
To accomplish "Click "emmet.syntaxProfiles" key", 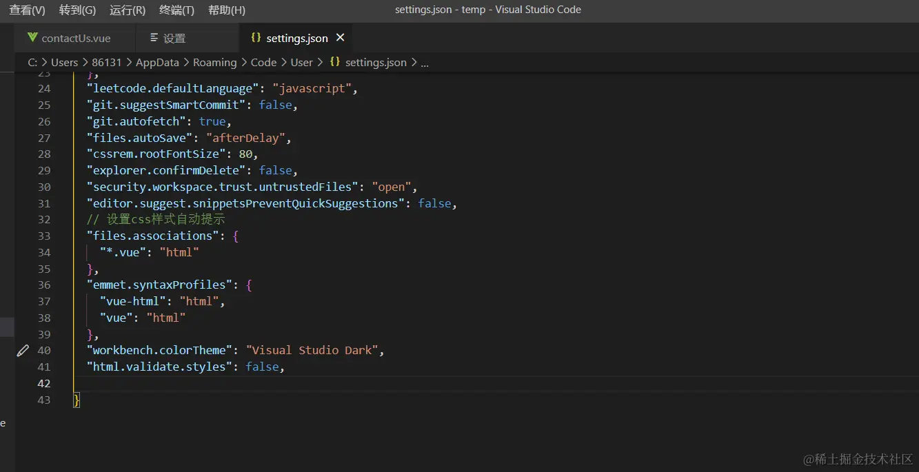I will (160, 285).
